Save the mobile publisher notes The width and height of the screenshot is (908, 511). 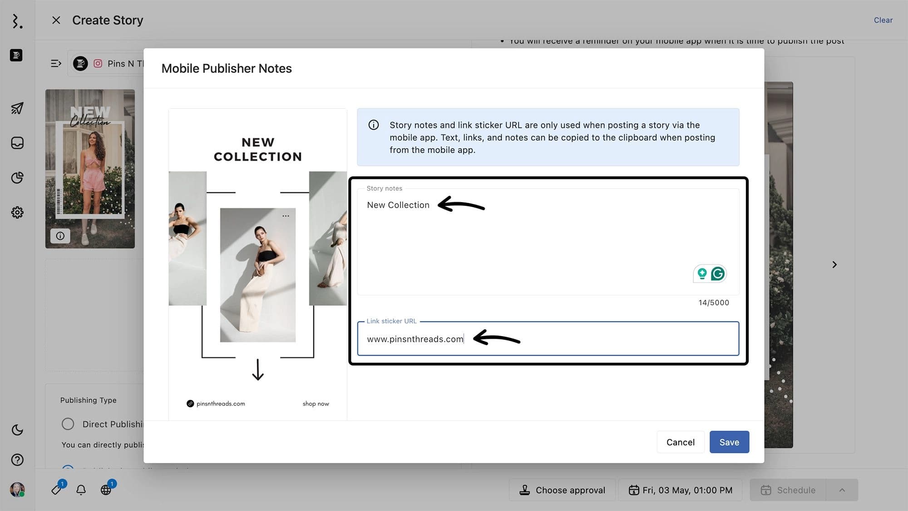coord(729,442)
